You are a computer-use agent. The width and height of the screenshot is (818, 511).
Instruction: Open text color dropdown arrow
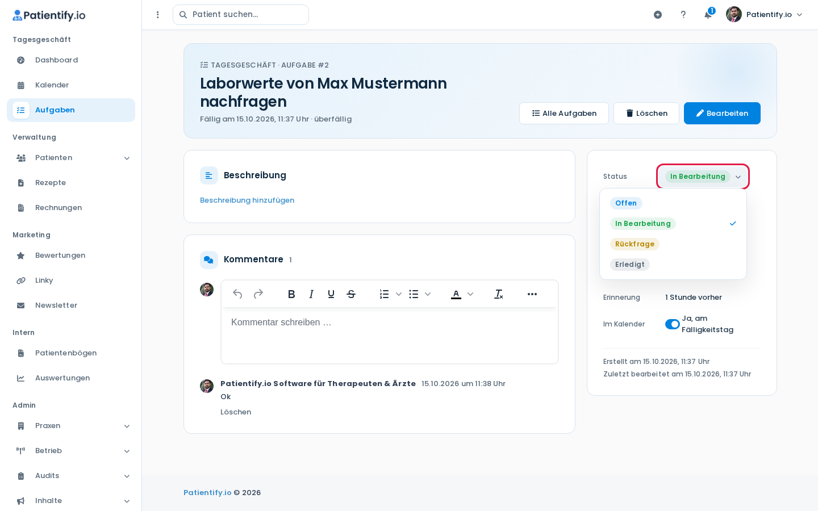pyautogui.click(x=470, y=294)
